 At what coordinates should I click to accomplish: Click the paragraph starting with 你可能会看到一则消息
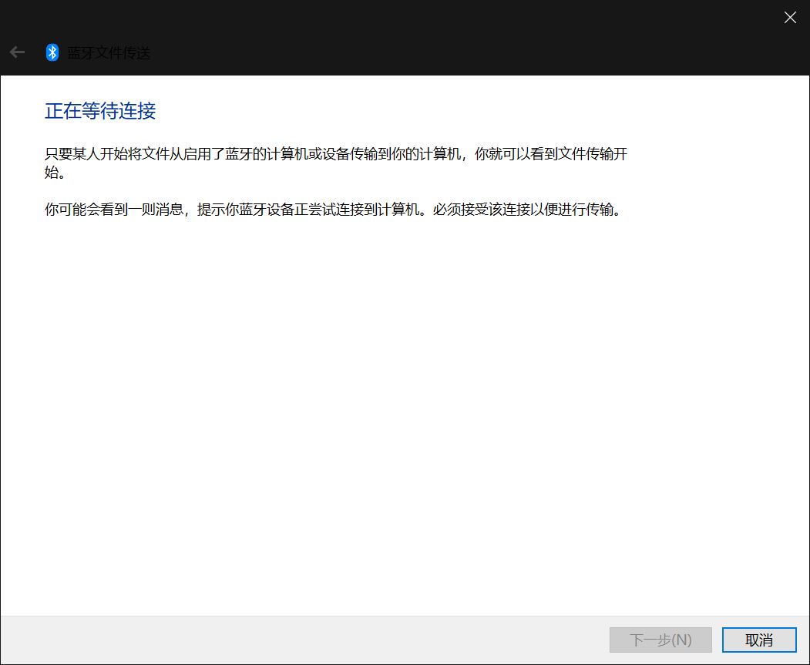pos(333,210)
